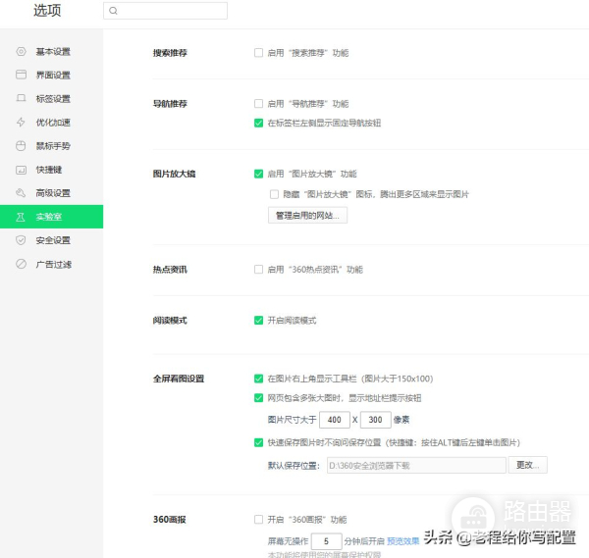The height and width of the screenshot is (558, 589).
Task: Click the 实验室 flask icon
Action: pyautogui.click(x=21, y=217)
